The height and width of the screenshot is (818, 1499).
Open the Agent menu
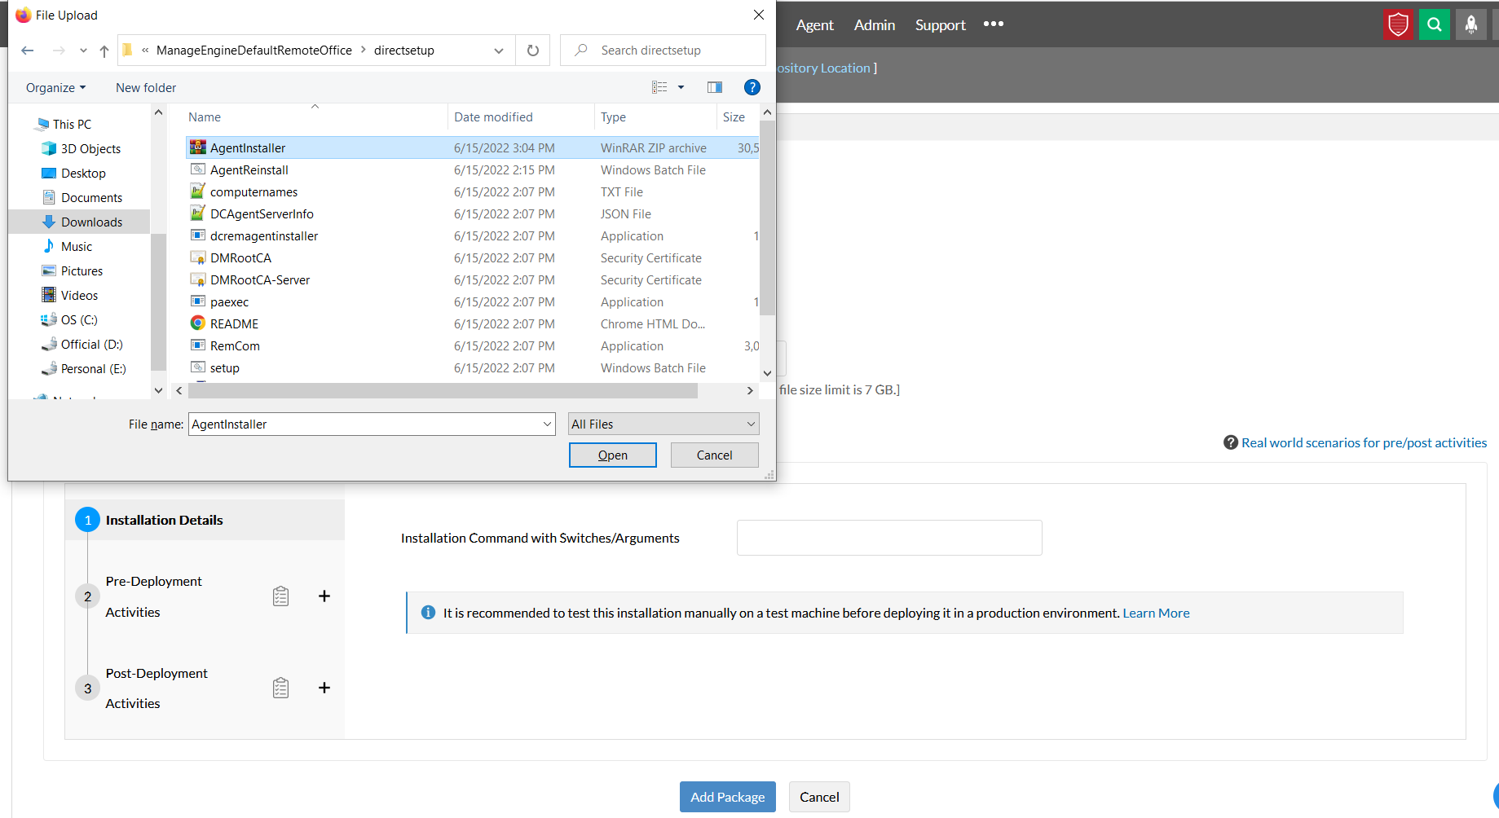coord(814,25)
